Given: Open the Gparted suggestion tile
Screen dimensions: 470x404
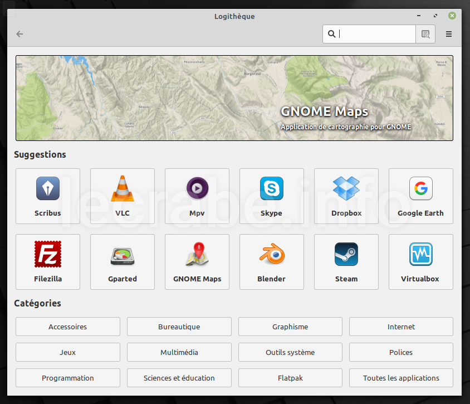Looking at the screenshot, I should point(123,262).
